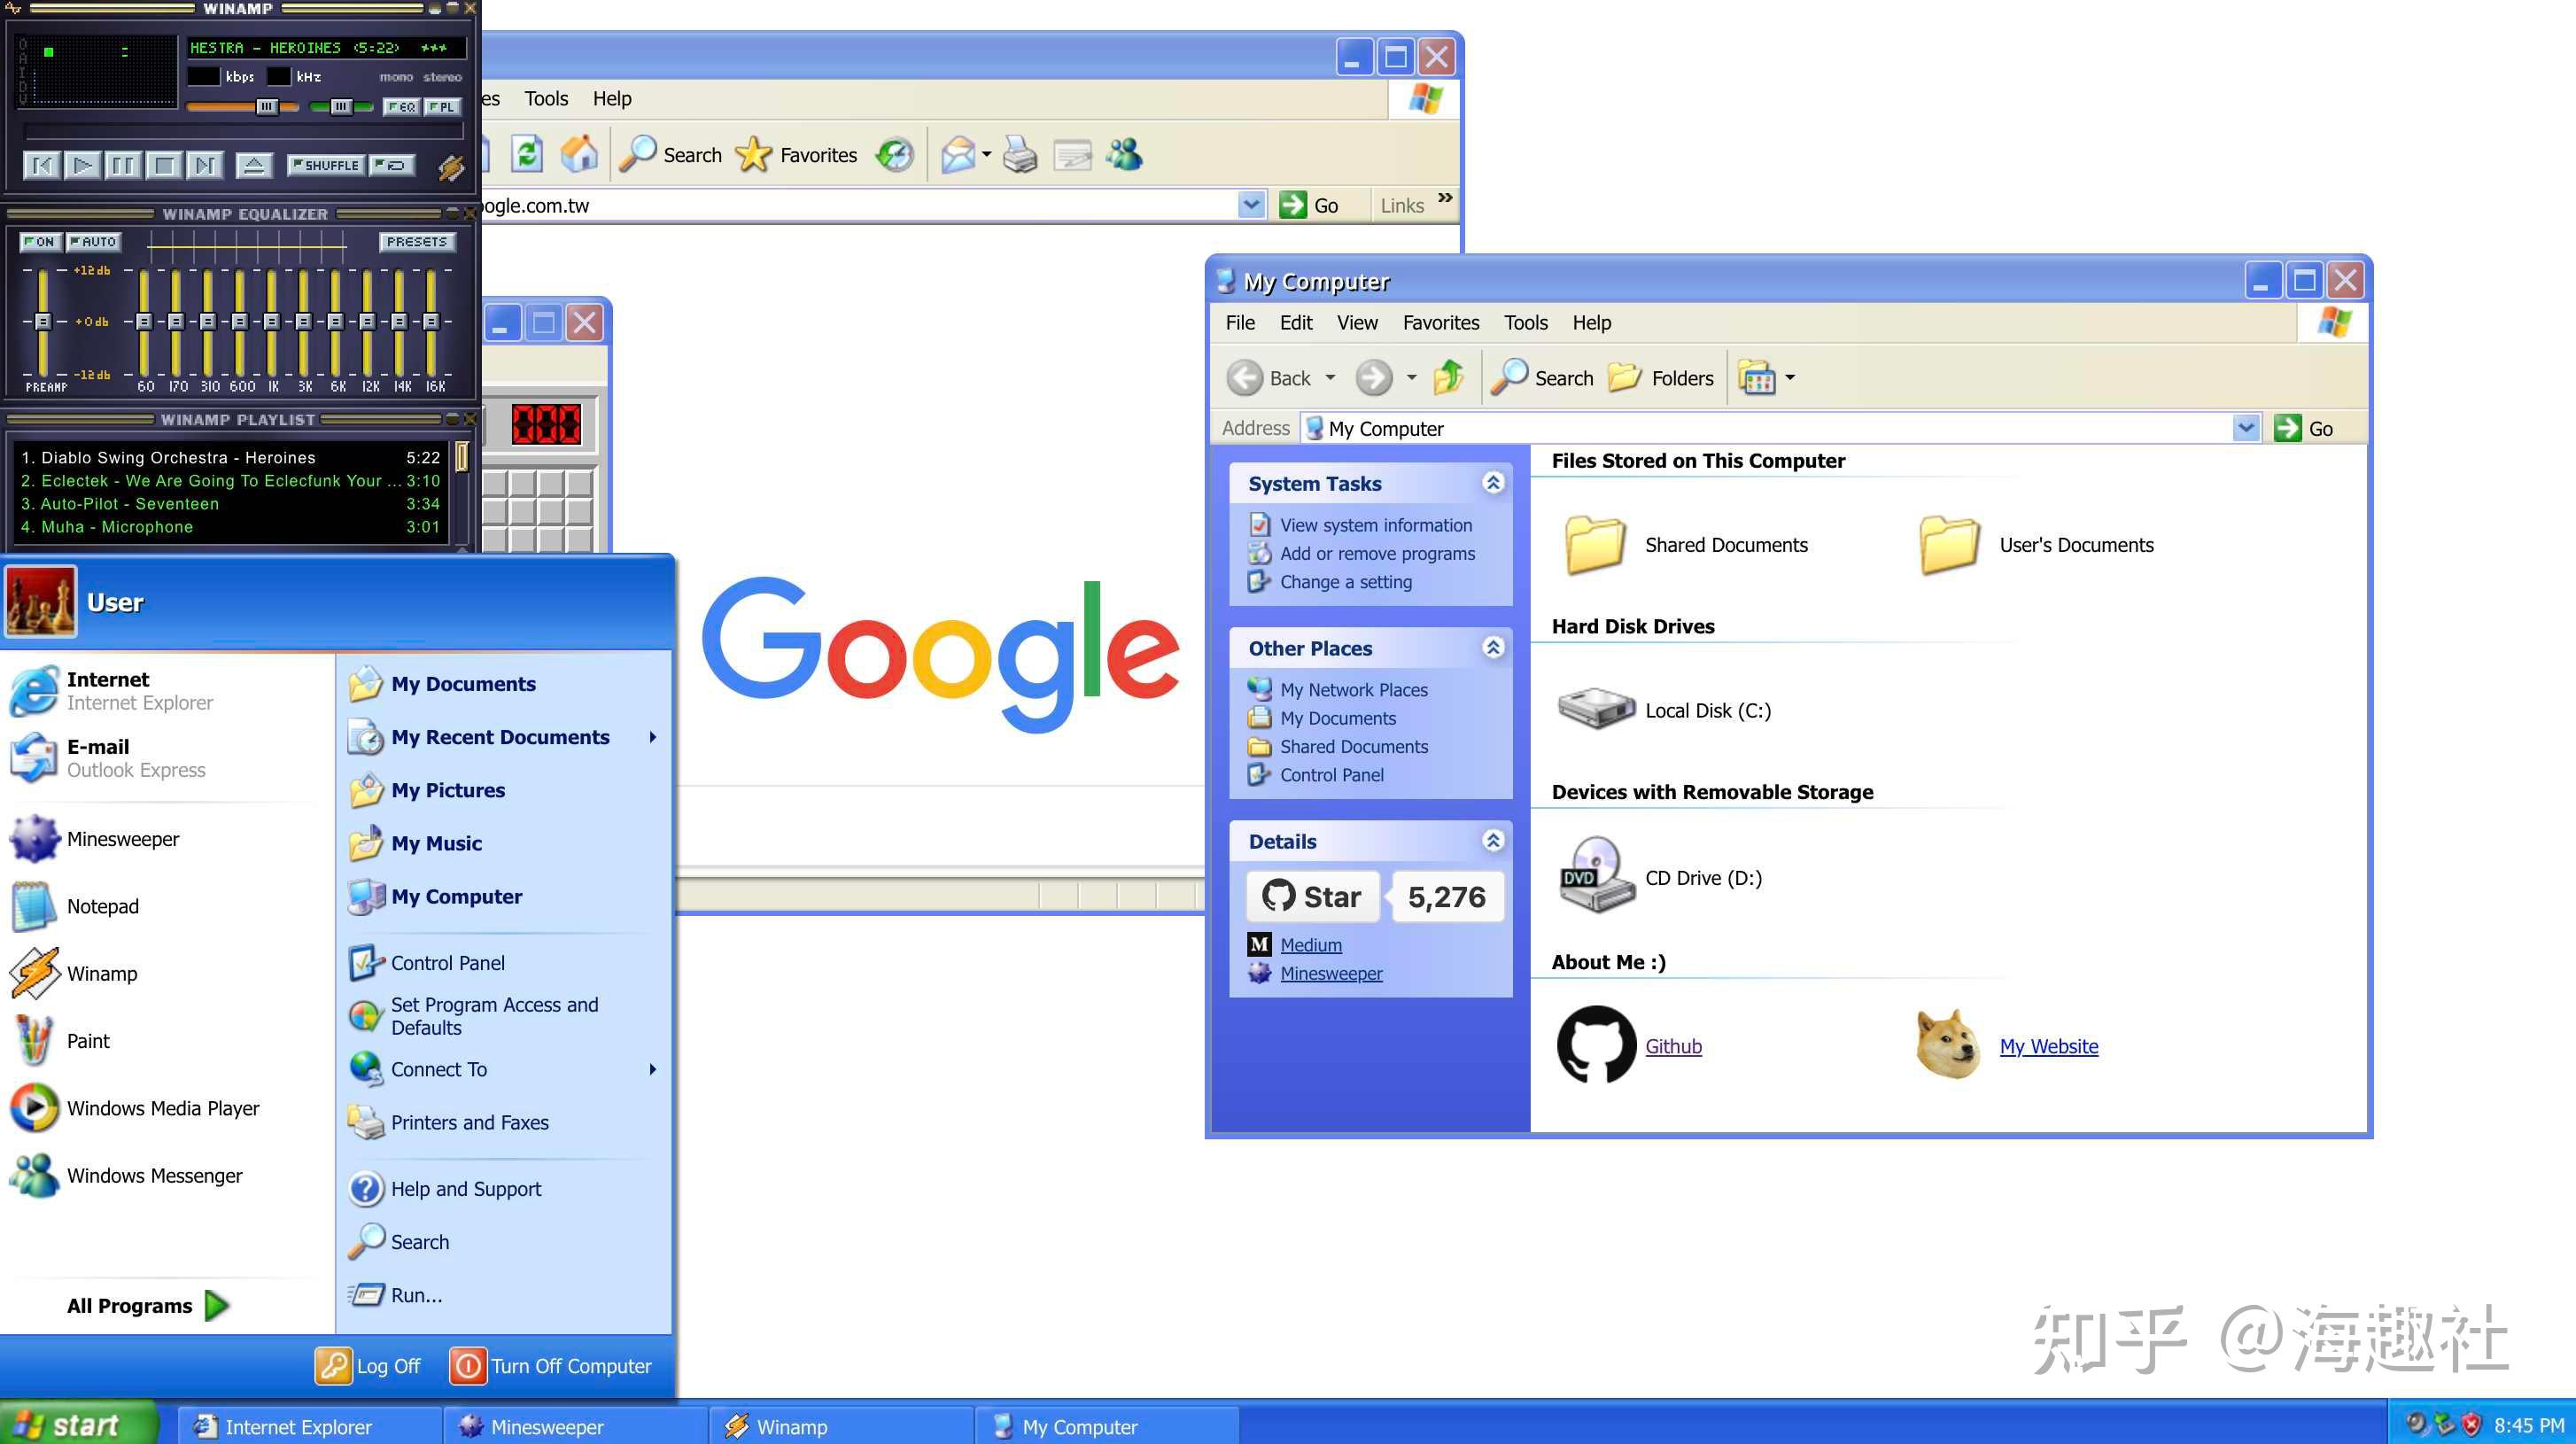Open the Local Disk (C:) drive
2576x1444 pixels.
click(x=1596, y=710)
